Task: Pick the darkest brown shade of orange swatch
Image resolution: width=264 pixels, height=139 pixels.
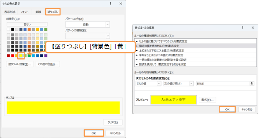Action: [x=29, y=50]
